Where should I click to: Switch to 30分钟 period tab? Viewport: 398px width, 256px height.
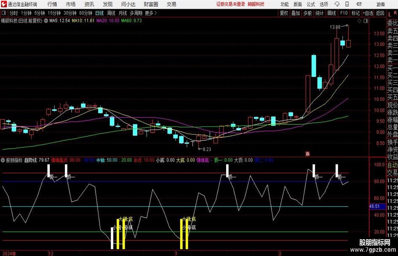point(70,13)
